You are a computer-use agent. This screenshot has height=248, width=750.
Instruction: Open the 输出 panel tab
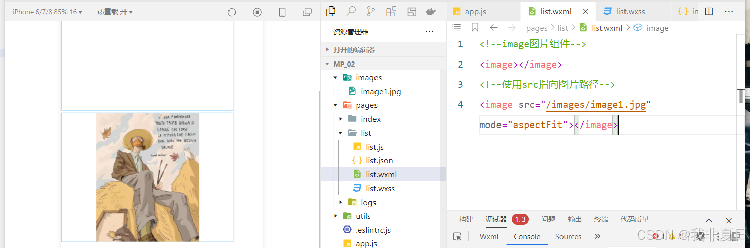(x=575, y=220)
